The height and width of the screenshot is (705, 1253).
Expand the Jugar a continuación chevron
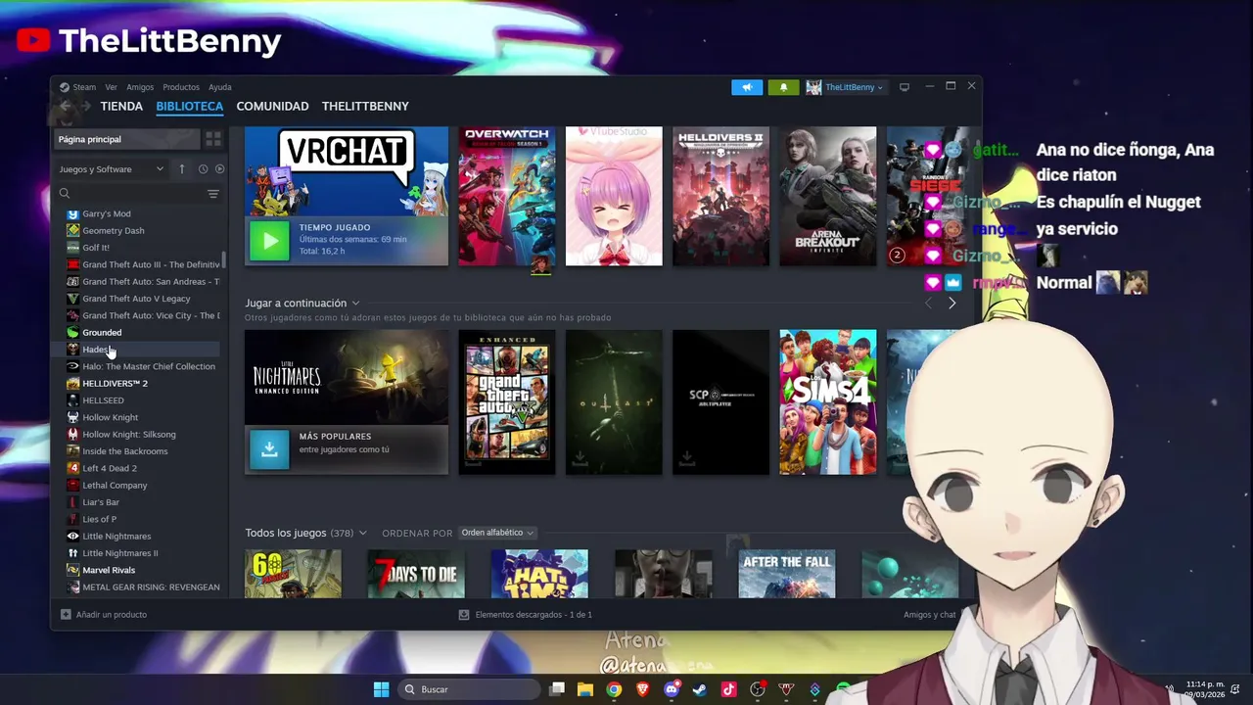tap(355, 304)
